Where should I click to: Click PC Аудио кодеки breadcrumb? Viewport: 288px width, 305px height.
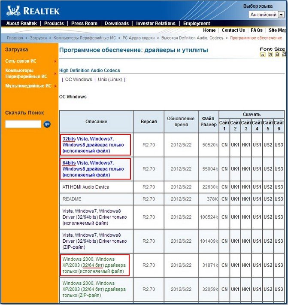139,38
